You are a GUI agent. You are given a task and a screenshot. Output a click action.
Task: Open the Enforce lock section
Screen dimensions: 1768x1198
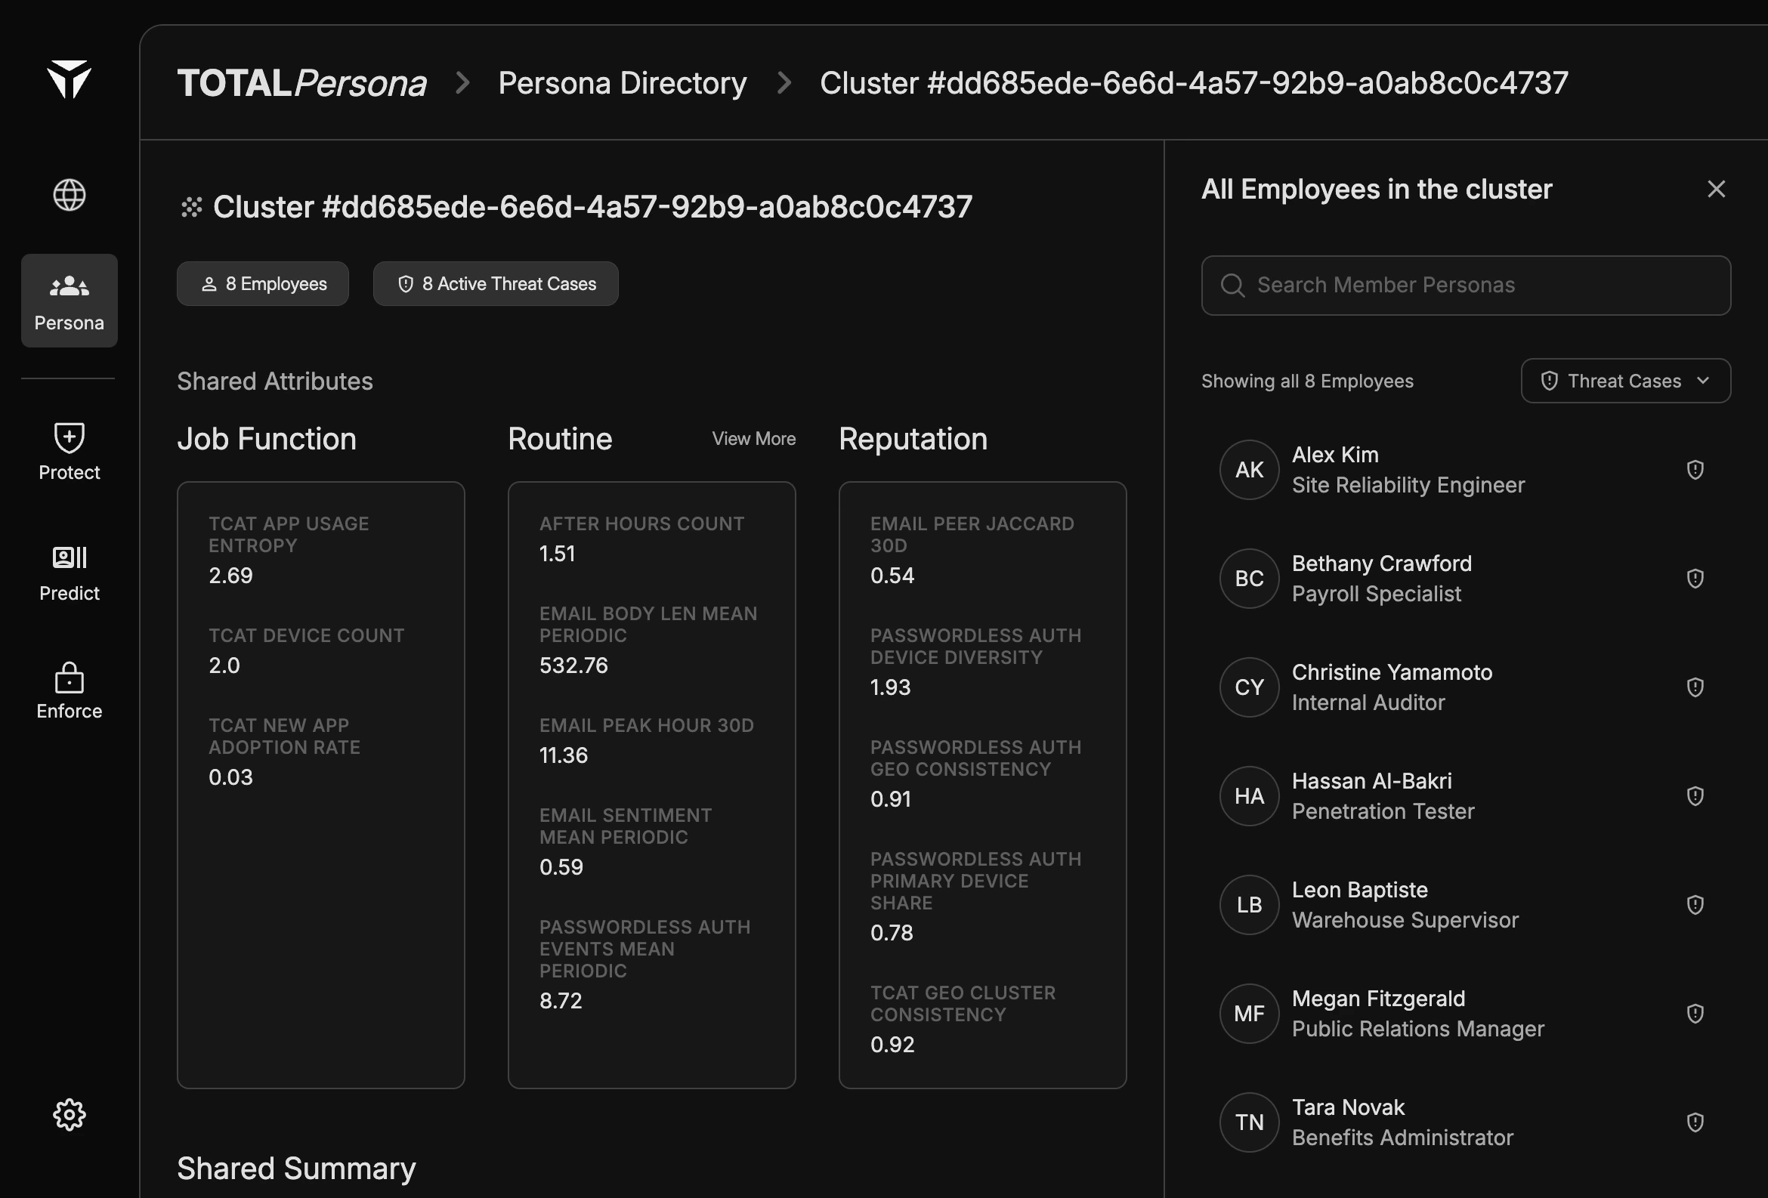click(70, 690)
